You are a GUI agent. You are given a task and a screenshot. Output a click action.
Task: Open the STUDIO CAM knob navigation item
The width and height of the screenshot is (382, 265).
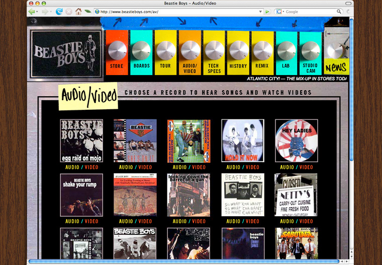coord(311,52)
